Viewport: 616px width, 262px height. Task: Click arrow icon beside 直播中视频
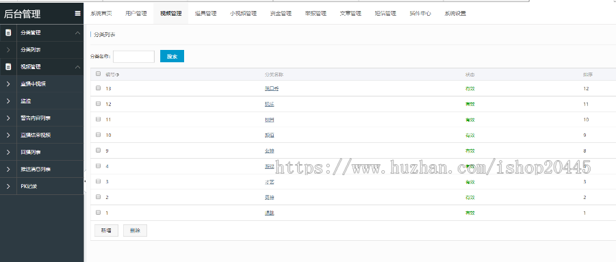[8, 83]
